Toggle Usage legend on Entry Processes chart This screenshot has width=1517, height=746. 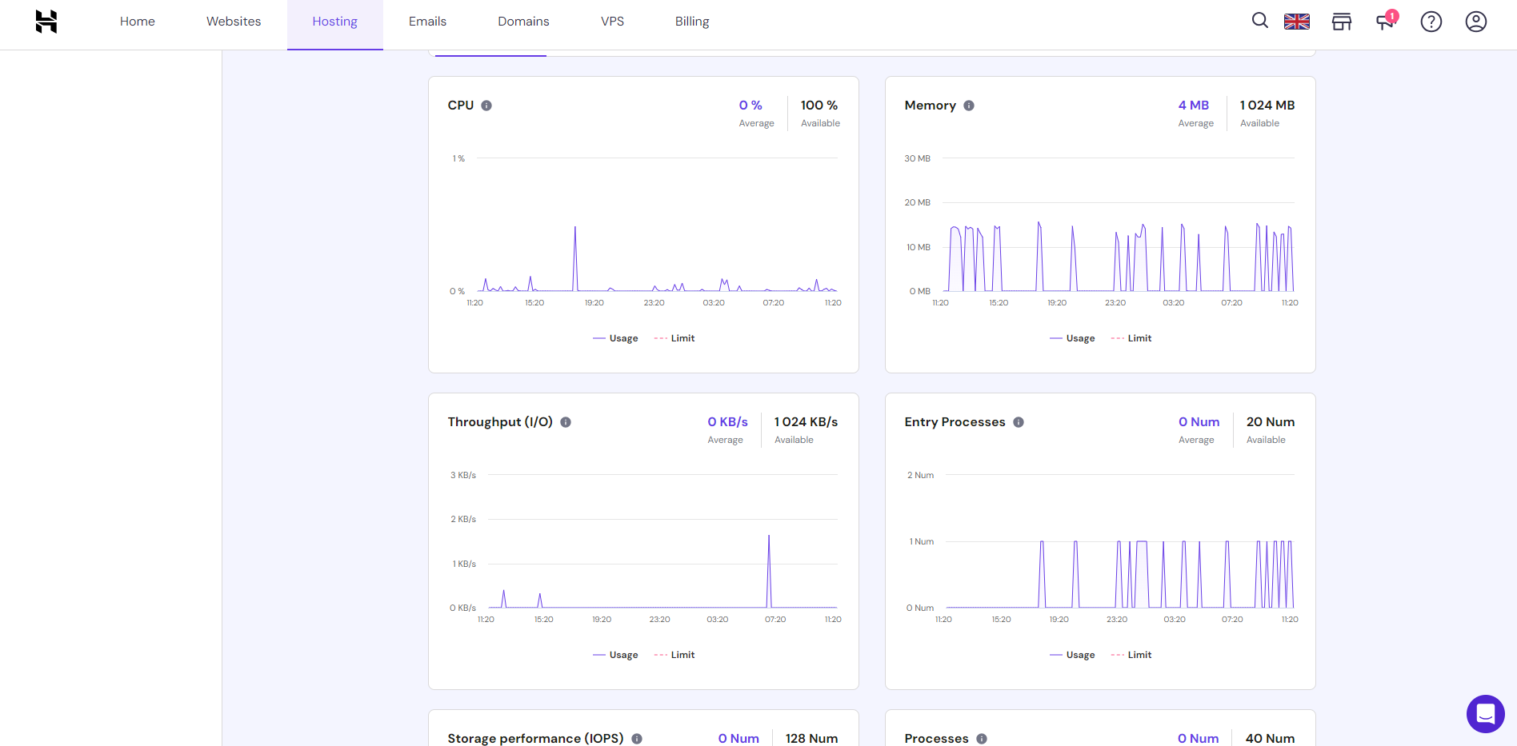[1072, 654]
